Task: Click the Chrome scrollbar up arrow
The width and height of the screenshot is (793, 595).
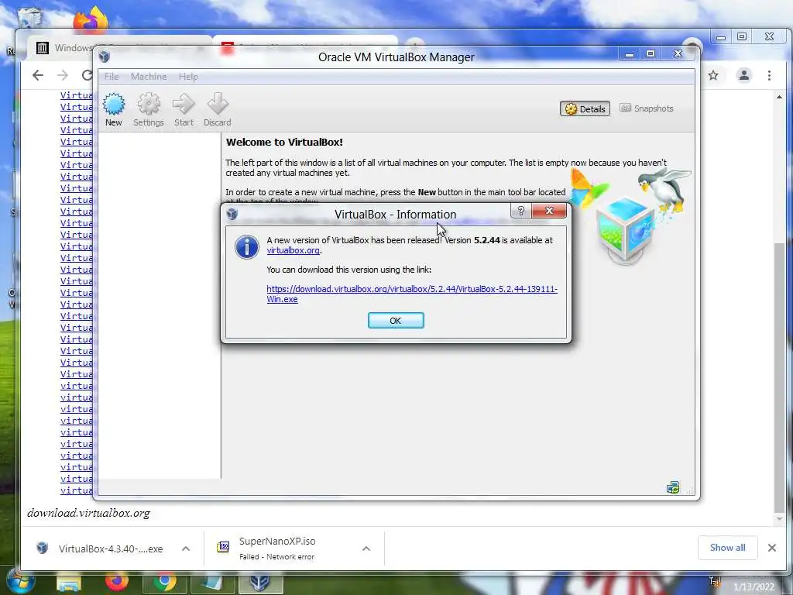Action: [x=779, y=97]
